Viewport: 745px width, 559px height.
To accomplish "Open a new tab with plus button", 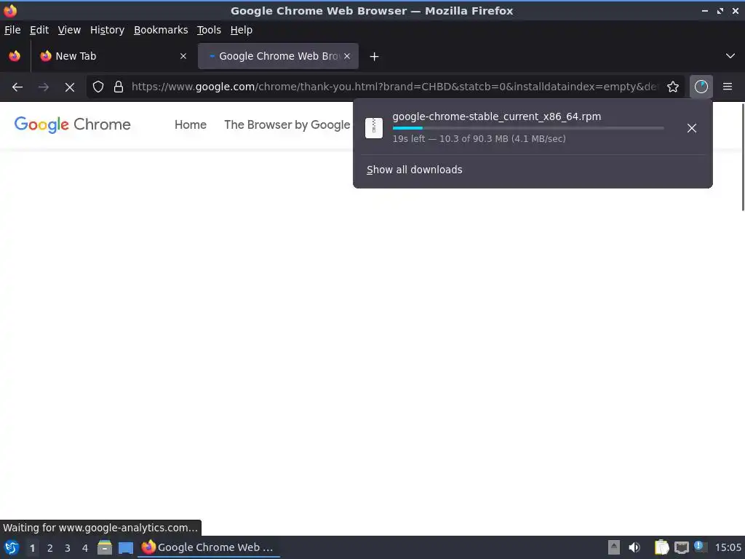I will 375,57.
